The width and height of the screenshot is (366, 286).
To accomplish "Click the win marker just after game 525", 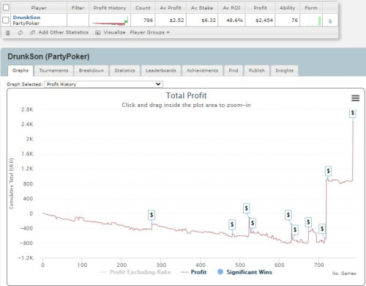I will [253, 223].
